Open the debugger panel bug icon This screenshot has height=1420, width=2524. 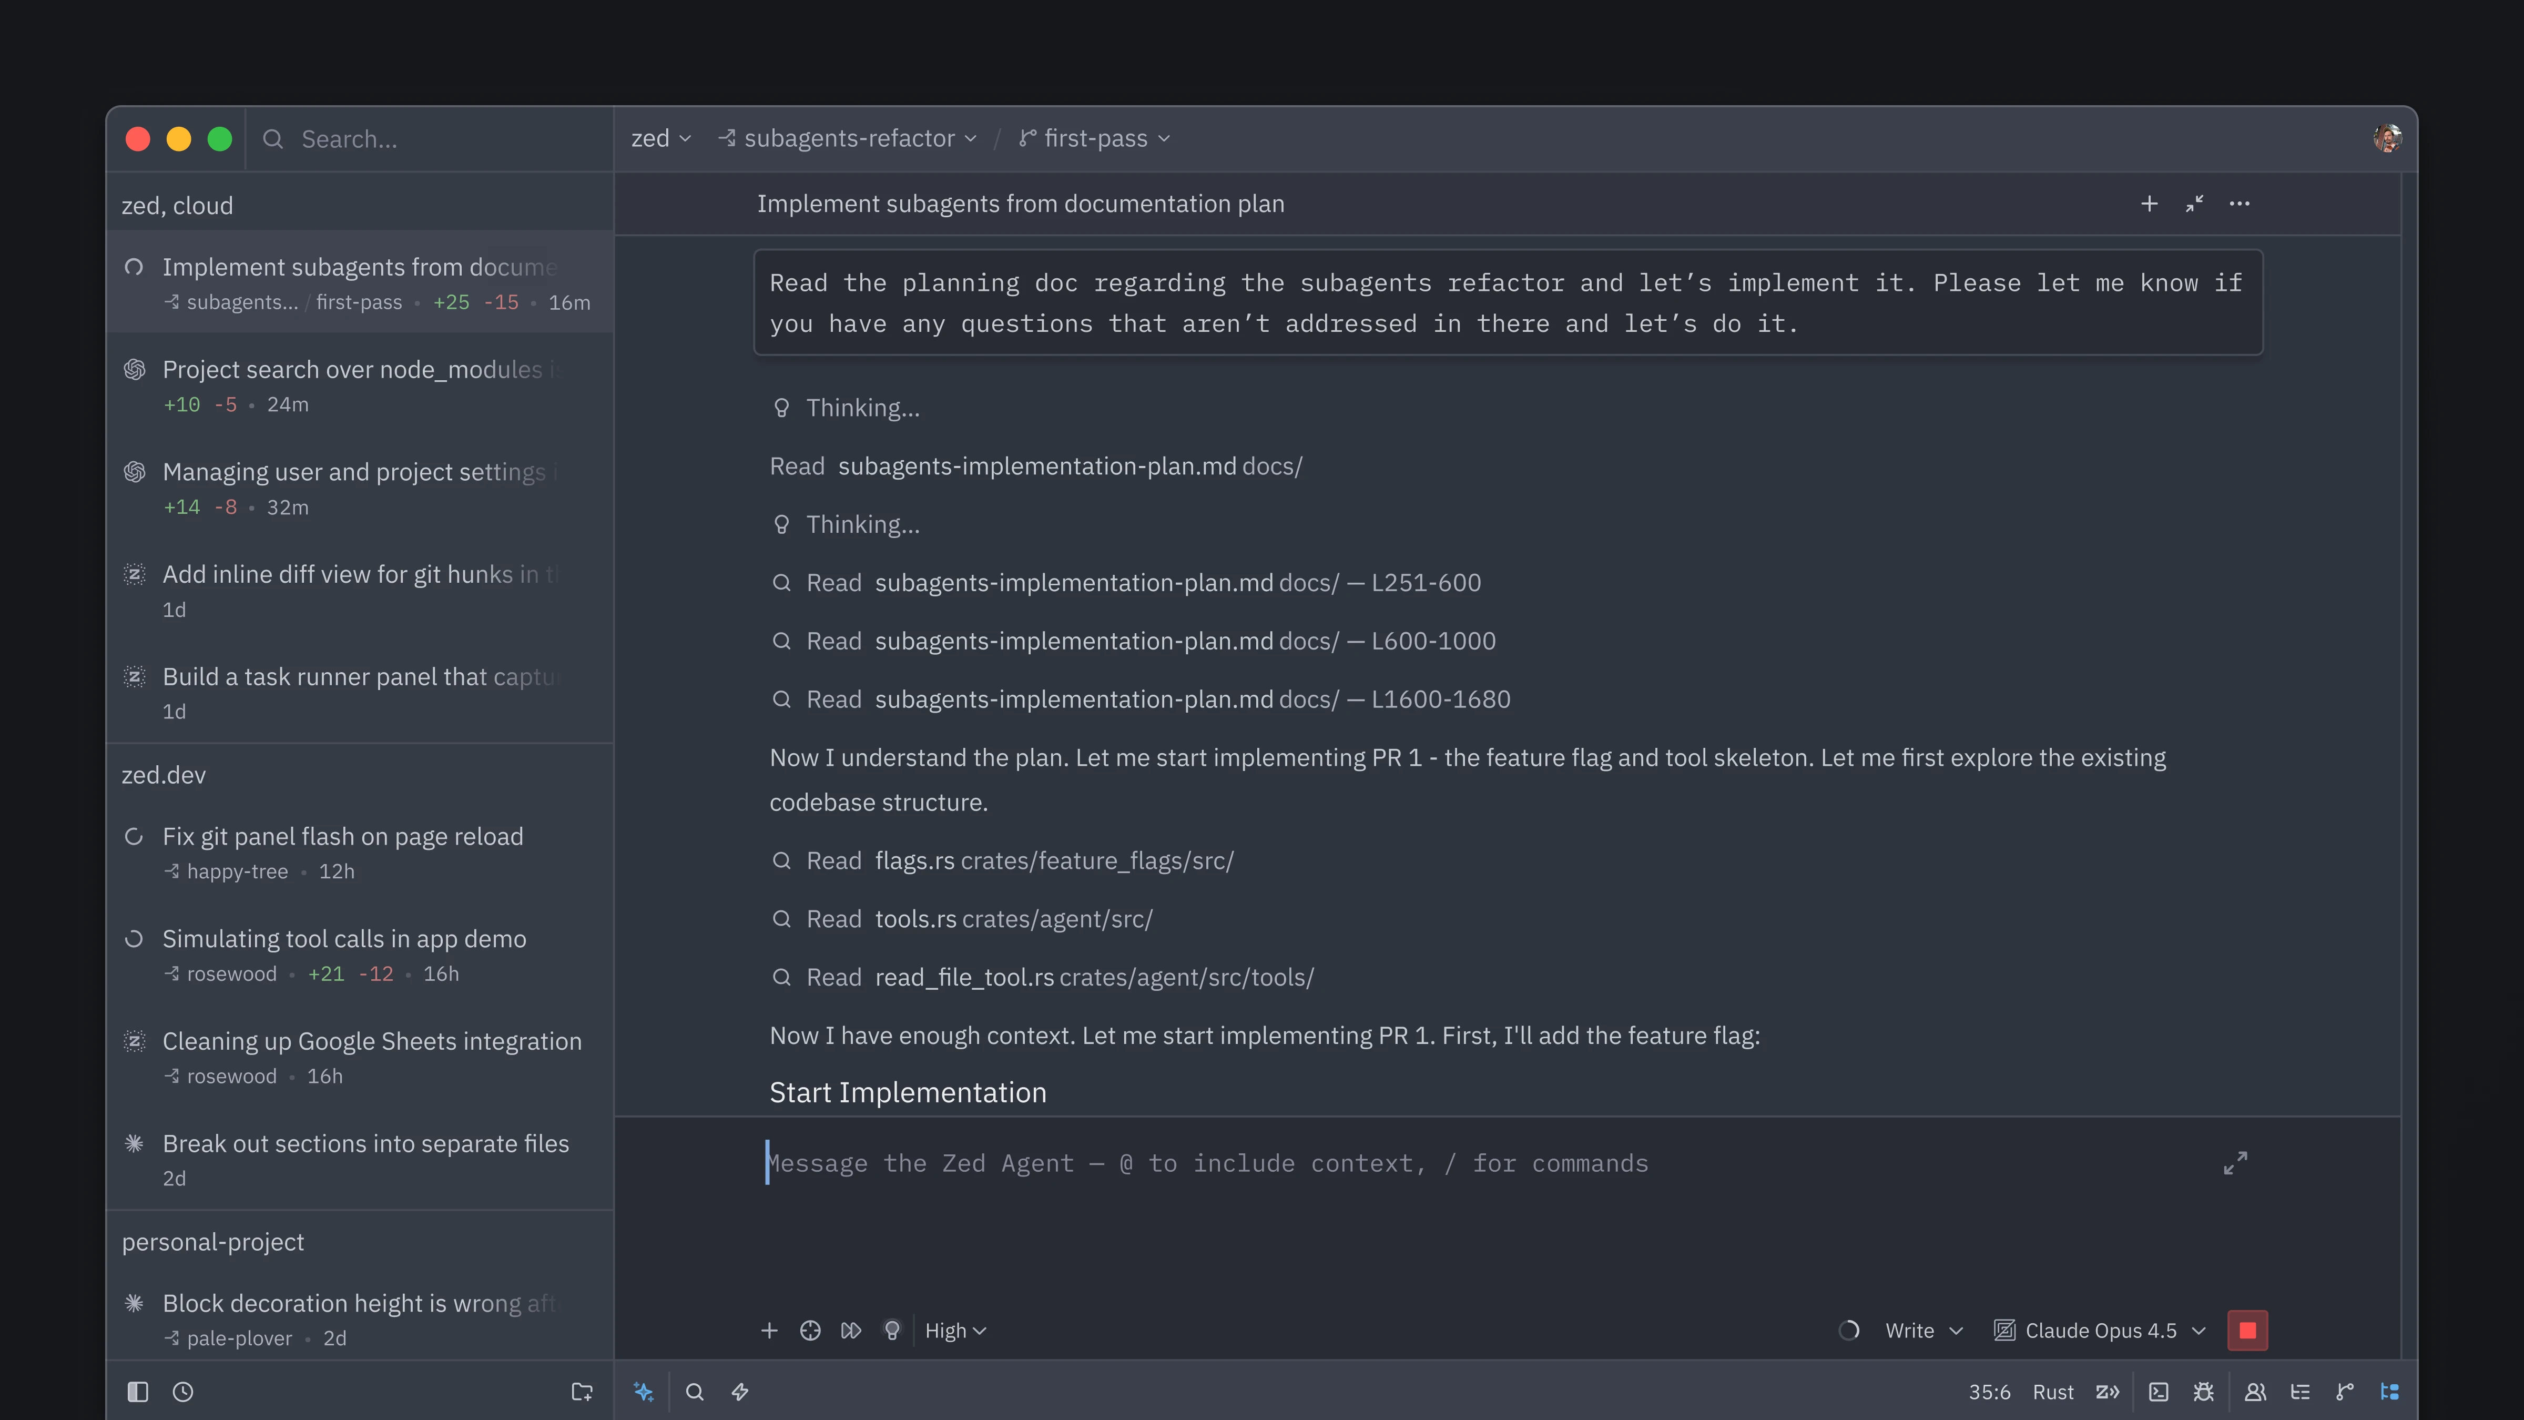tap(2204, 1392)
